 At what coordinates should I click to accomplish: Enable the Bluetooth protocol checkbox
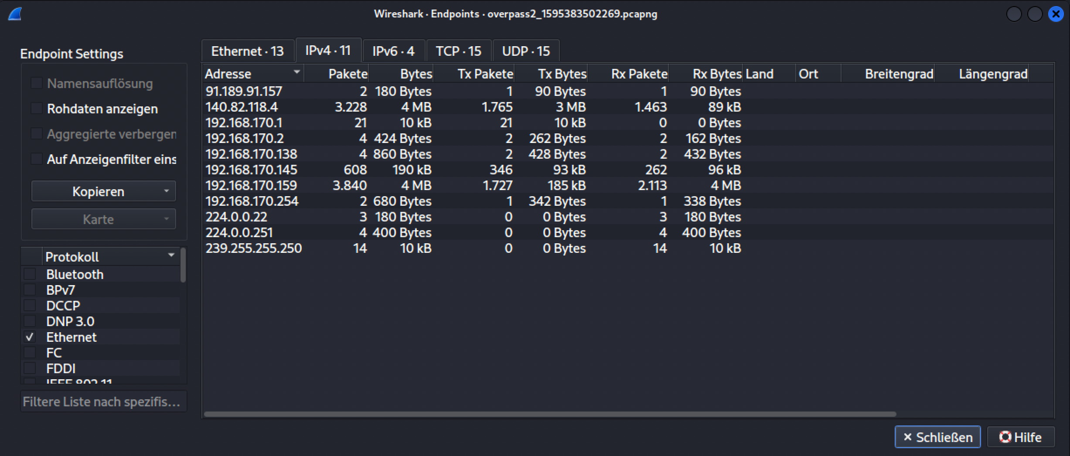click(x=30, y=274)
